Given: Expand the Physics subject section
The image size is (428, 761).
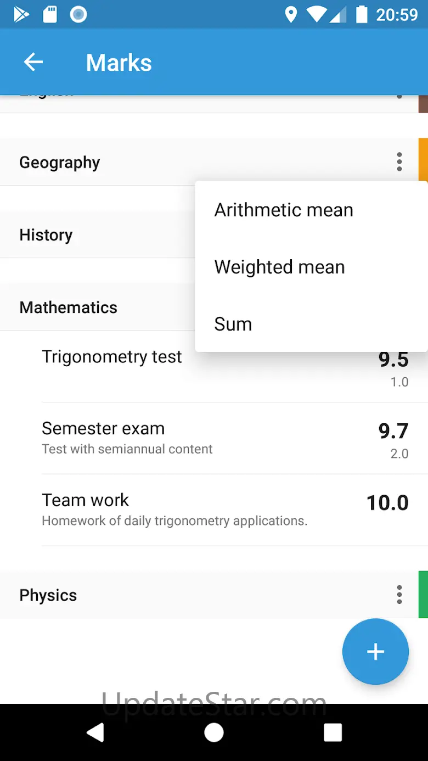Looking at the screenshot, I should [x=48, y=595].
